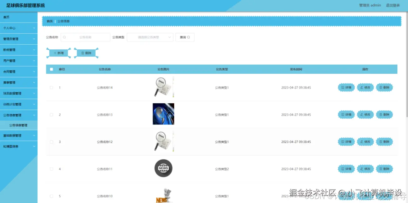Image resolution: width=408 pixels, height=203 pixels.
Task: Click the 查询 search button
Action: point(185,37)
